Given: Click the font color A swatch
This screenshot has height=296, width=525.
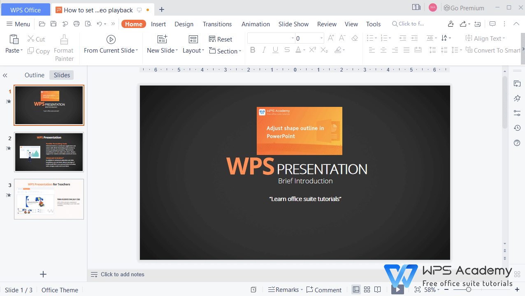Looking at the screenshot, I should click(x=298, y=50).
